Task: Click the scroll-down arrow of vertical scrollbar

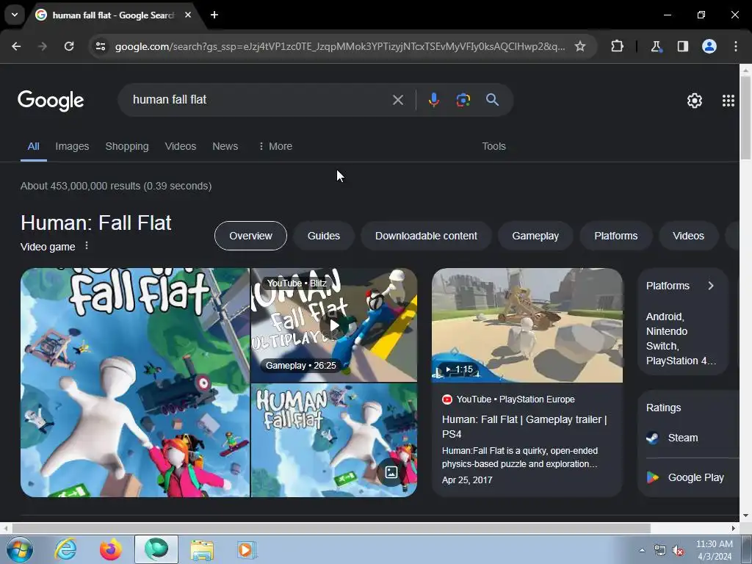Action: click(745, 516)
